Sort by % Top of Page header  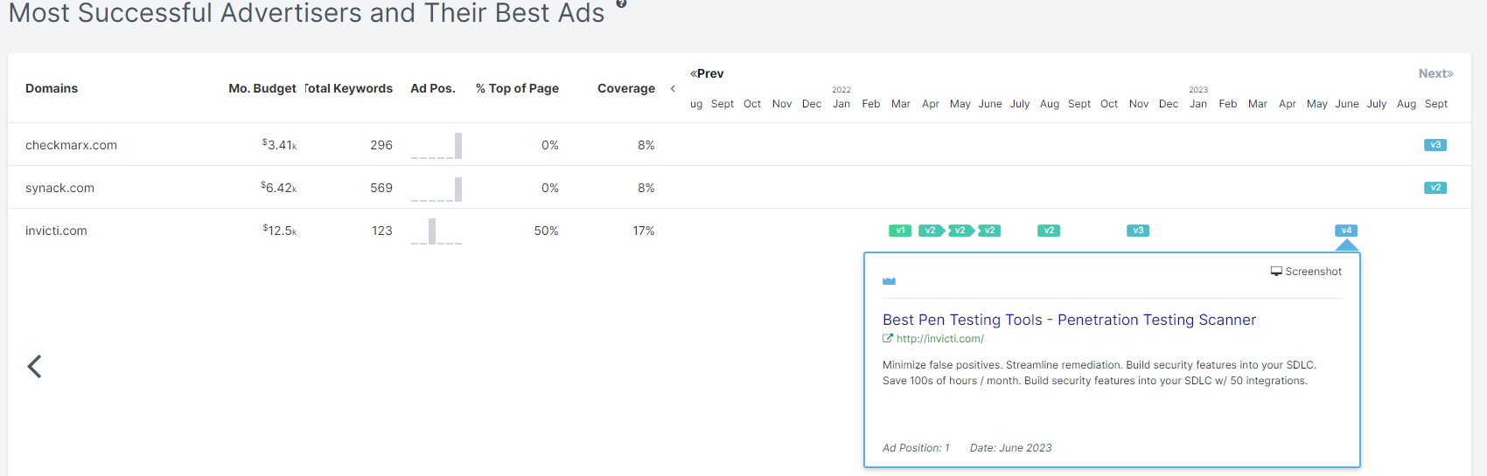click(517, 88)
